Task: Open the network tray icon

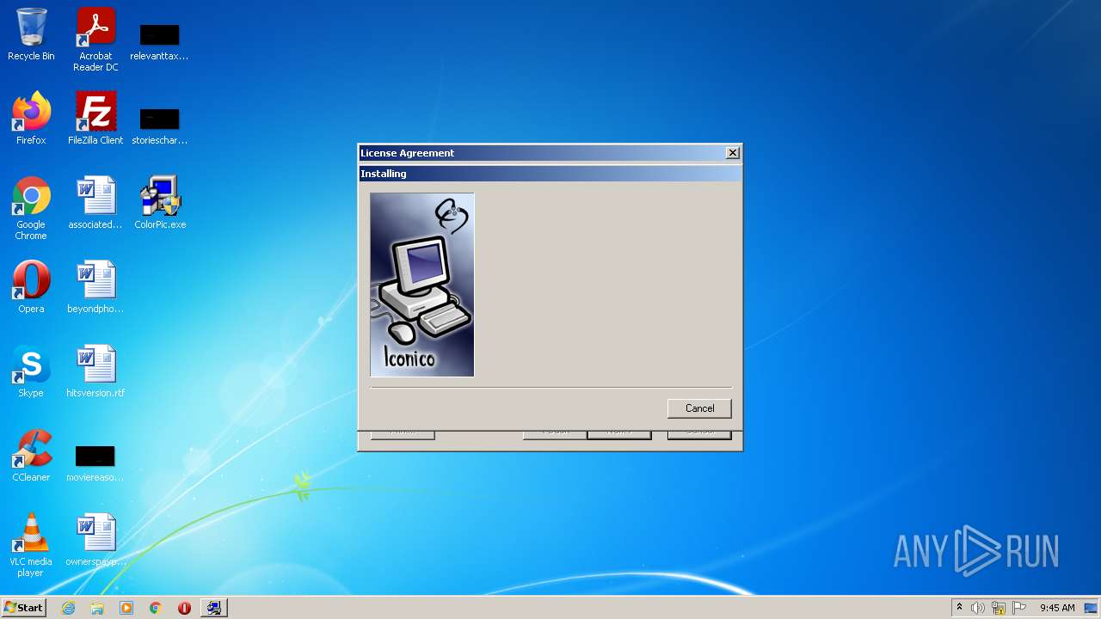Action: coord(999,608)
